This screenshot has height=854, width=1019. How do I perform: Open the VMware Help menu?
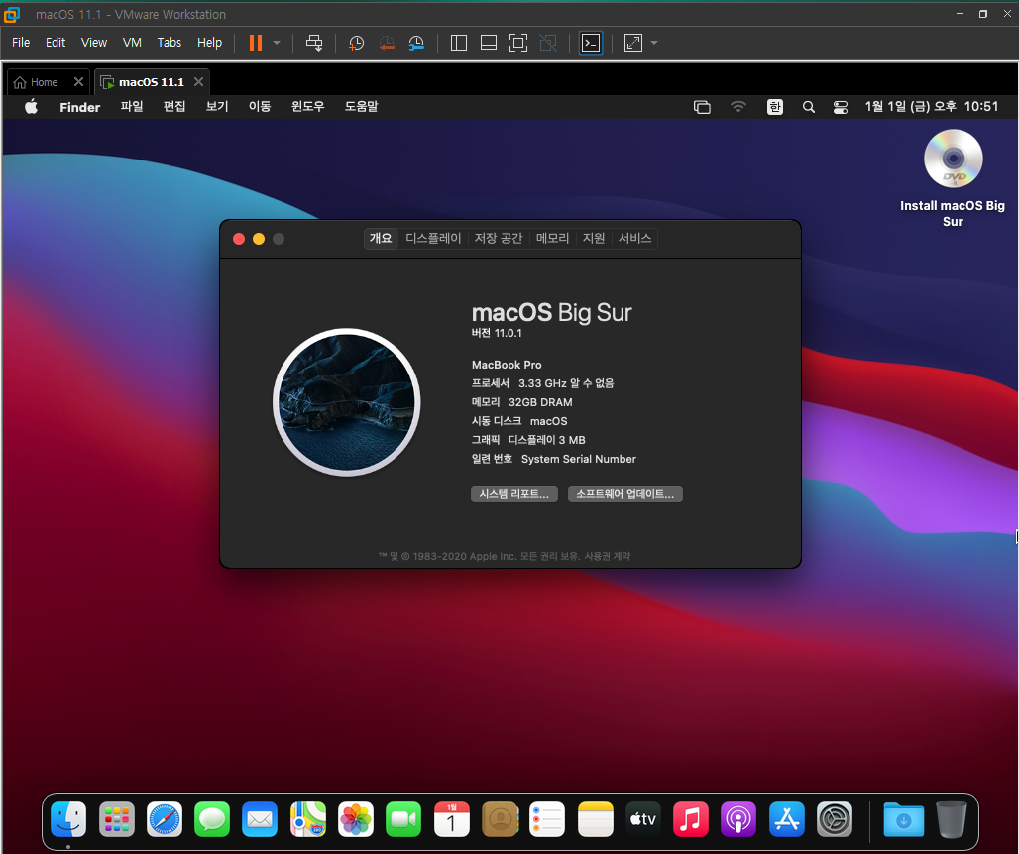coord(209,43)
